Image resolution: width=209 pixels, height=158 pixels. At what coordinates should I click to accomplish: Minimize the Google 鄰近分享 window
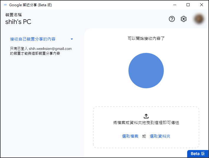click(175, 5)
